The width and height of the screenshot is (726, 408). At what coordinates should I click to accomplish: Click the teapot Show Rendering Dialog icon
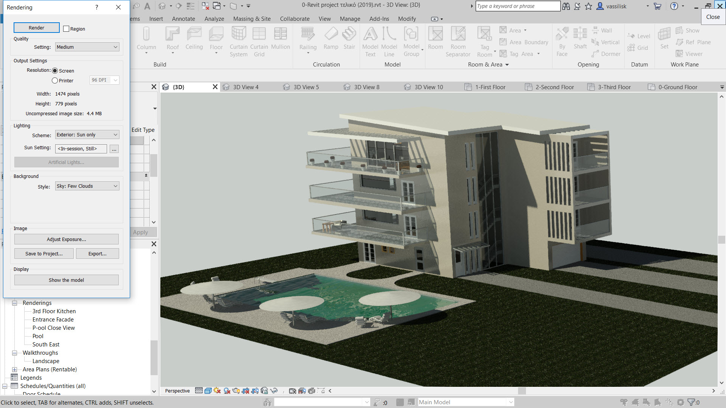(236, 391)
